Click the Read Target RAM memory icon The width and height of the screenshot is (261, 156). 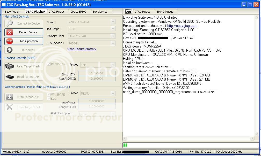[x=10, y=77]
